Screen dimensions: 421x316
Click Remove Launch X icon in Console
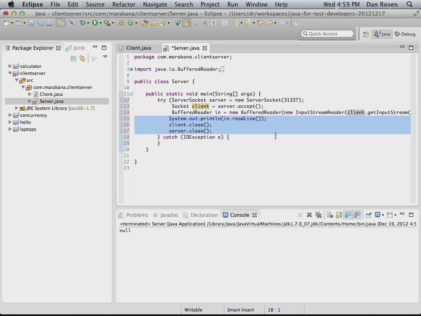coord(309,215)
